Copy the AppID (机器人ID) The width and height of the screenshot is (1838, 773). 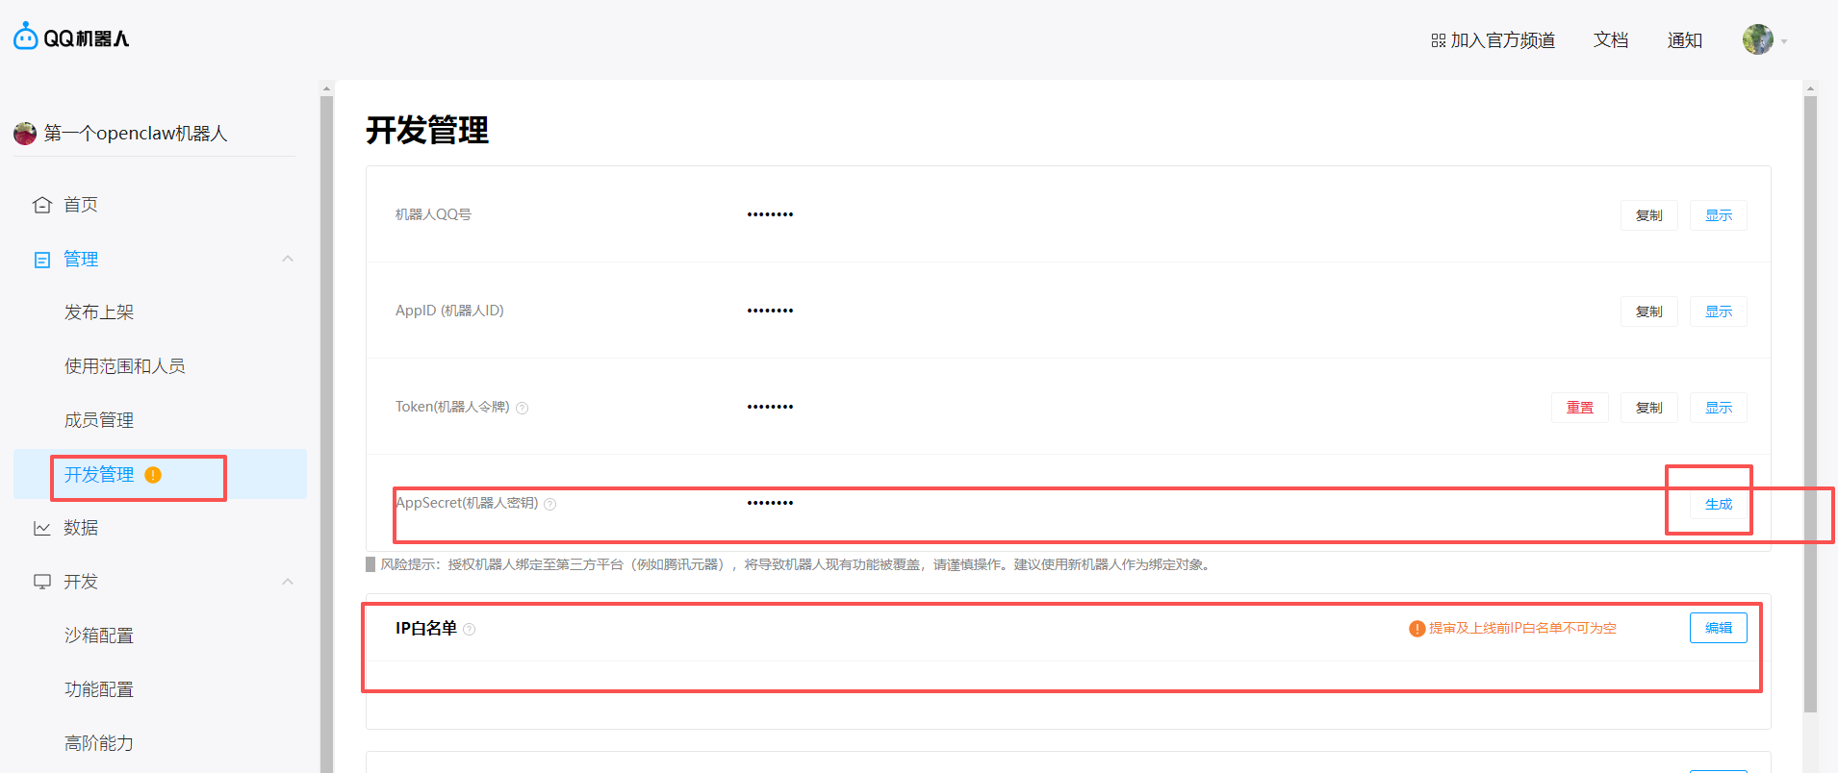tap(1648, 312)
